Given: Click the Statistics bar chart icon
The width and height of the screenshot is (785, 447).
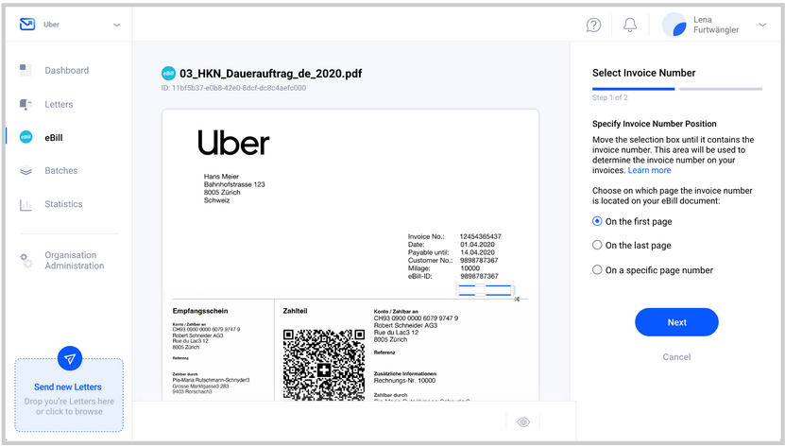Looking at the screenshot, I should (x=26, y=204).
